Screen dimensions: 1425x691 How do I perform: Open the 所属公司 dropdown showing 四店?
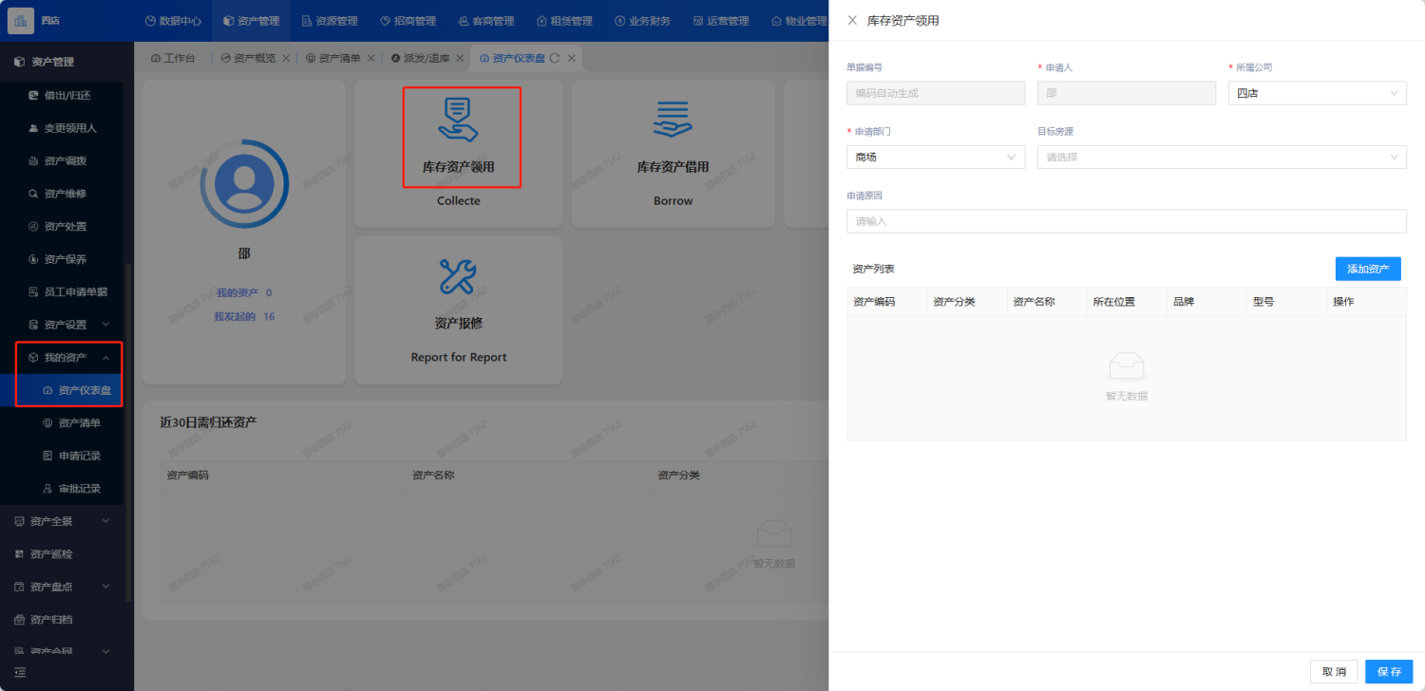point(1317,93)
